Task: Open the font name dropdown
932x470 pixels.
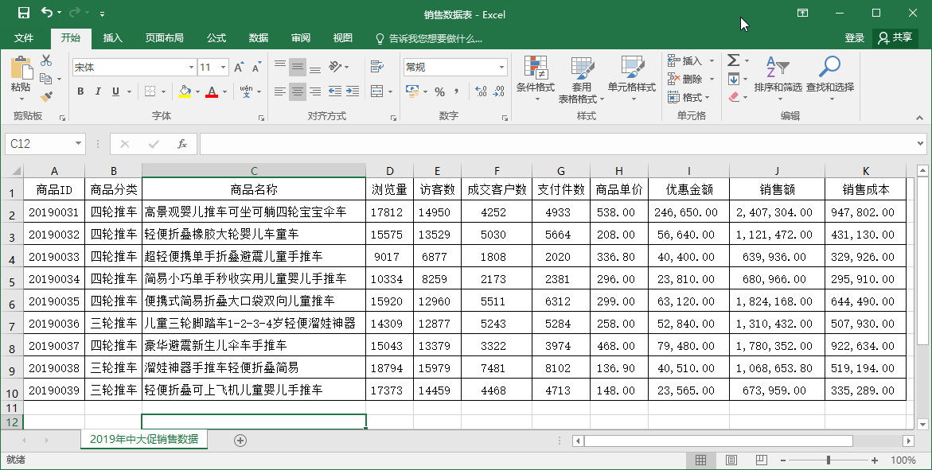Action: coord(189,67)
